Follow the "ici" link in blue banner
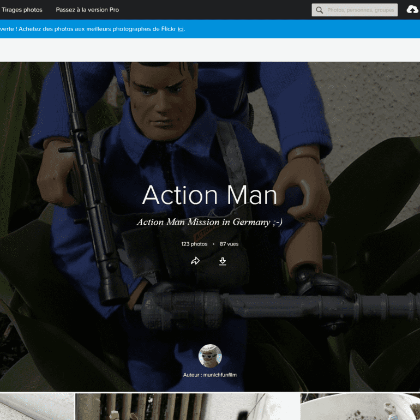This screenshot has width=420, height=420. tap(181, 29)
